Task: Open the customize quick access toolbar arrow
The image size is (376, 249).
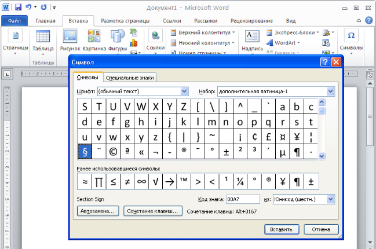Action: 54,8
